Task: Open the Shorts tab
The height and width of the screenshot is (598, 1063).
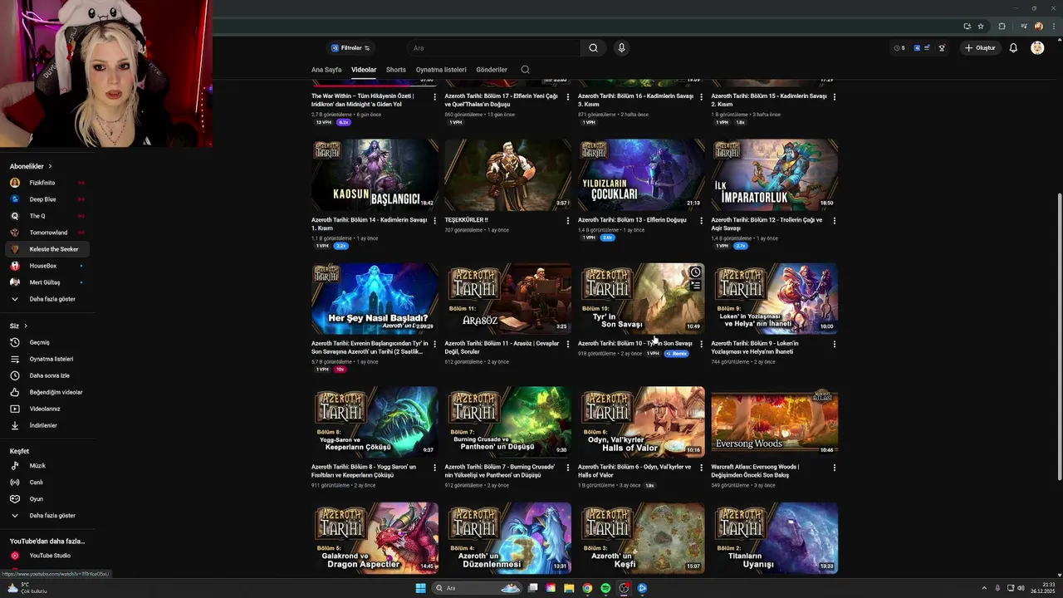Action: [396, 70]
